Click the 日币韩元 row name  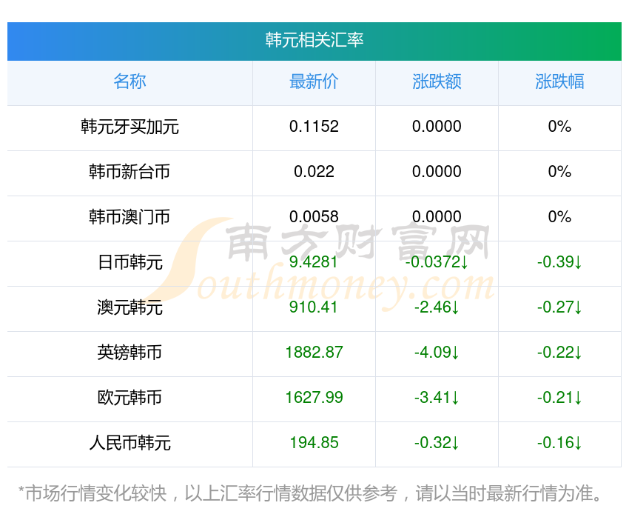tap(129, 262)
